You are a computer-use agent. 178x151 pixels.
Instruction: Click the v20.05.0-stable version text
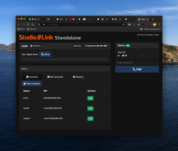(145, 35)
